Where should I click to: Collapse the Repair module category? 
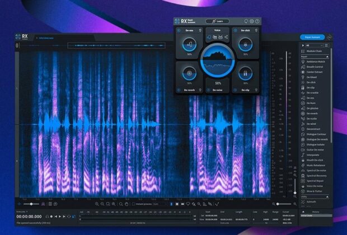pyautogui.click(x=327, y=57)
